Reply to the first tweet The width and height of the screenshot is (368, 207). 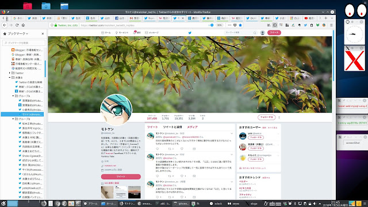(x=157, y=149)
